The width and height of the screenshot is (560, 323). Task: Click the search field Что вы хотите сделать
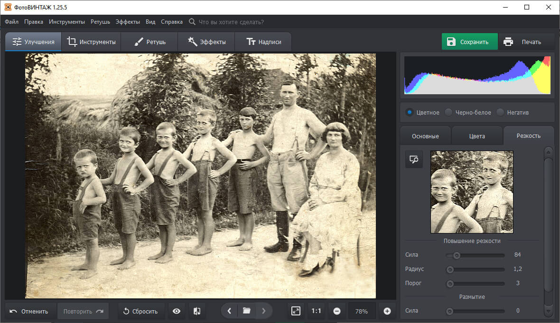(231, 22)
